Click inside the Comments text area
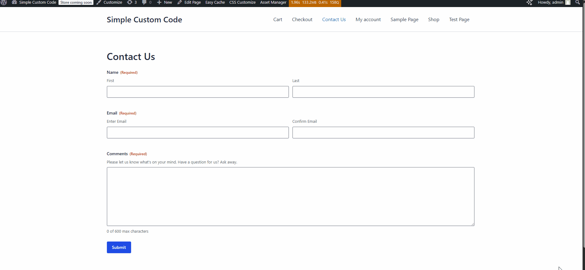This screenshot has height=270, width=585. 290,196
